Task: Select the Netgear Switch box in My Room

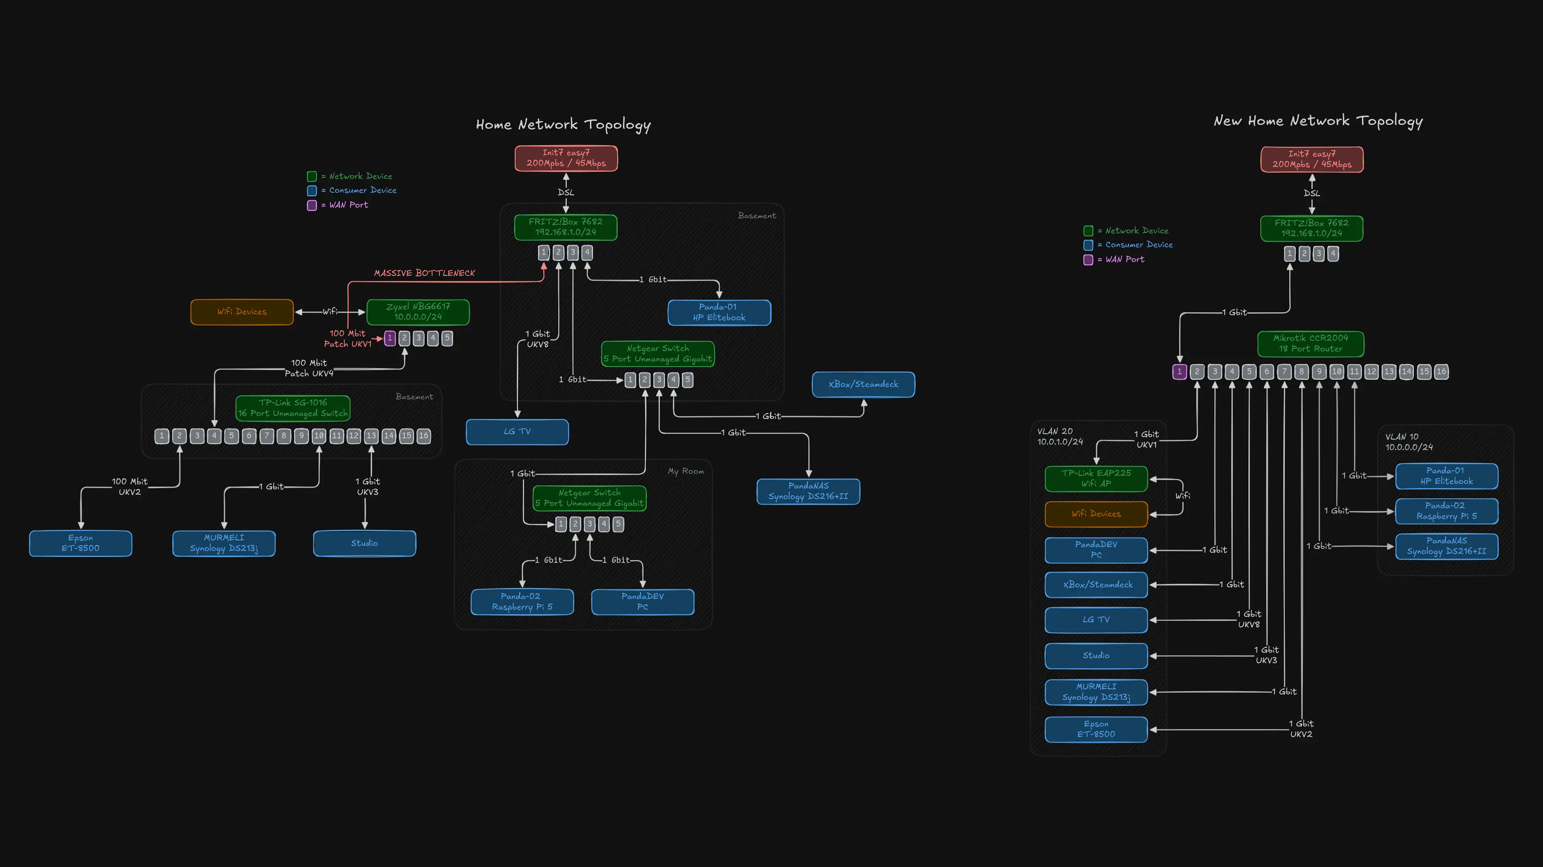Action: click(589, 498)
